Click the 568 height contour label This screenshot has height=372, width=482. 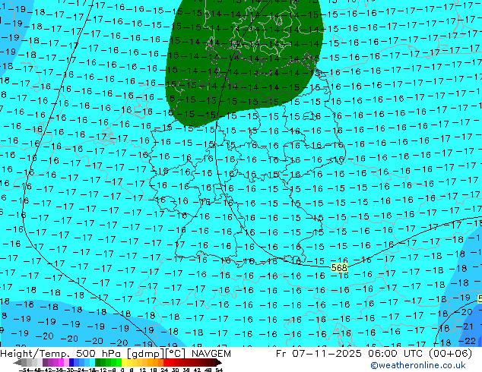(339, 268)
